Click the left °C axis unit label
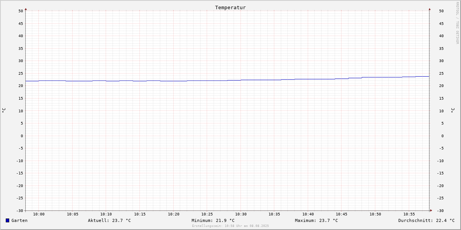Screen dimensions: 461x230 pyautogui.click(x=4, y=110)
